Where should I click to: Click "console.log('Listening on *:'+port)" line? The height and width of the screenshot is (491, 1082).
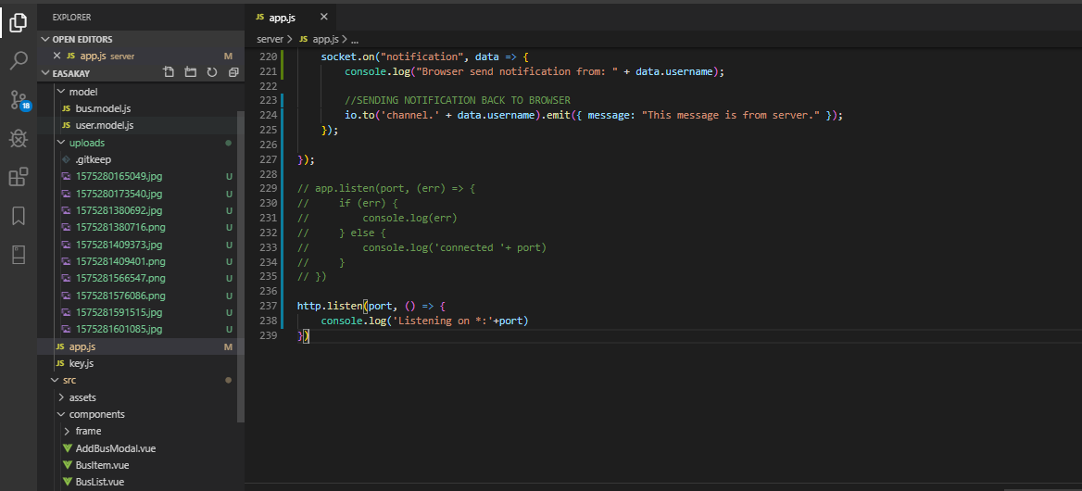[424, 321]
